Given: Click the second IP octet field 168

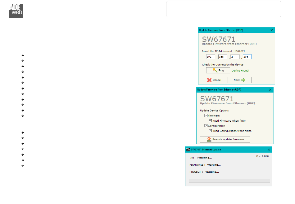Looking at the screenshot, I should [223, 57].
